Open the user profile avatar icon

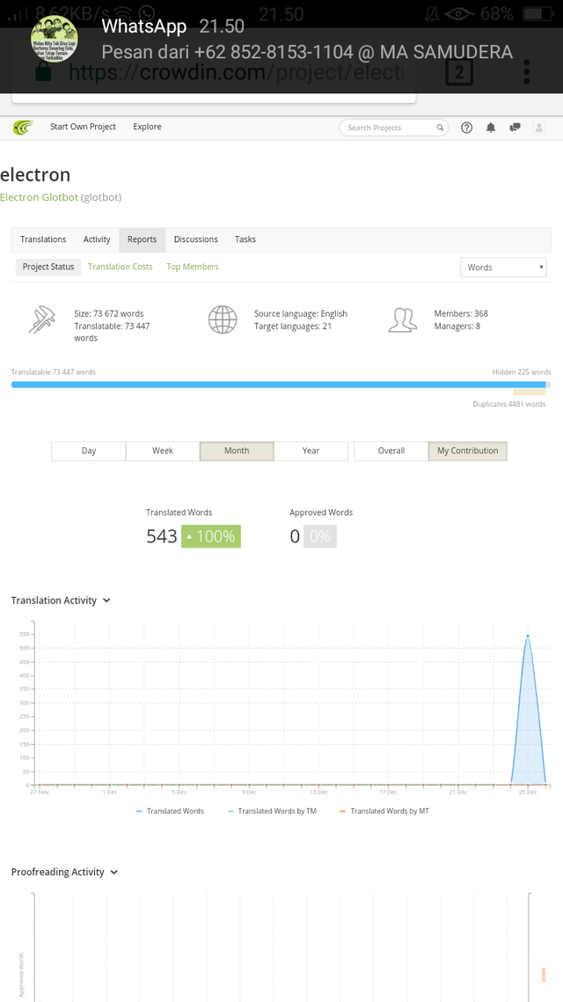(x=538, y=127)
